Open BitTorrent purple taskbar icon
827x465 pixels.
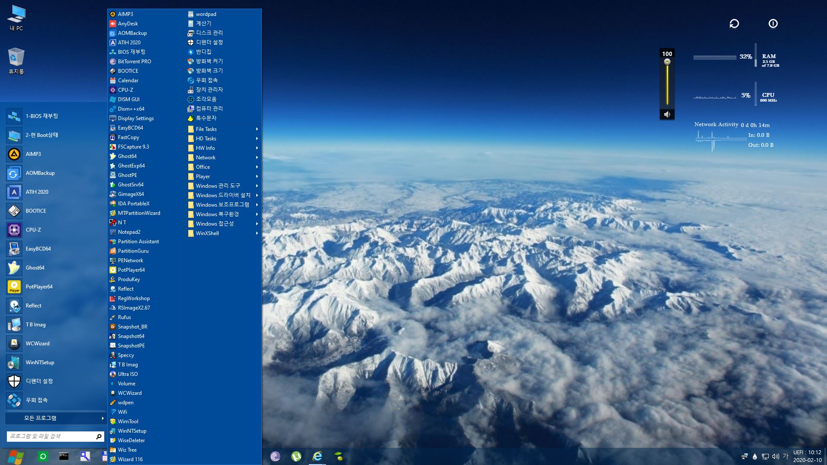(275, 456)
